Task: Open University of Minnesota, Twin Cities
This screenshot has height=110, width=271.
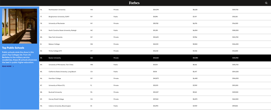Action: click(61, 65)
